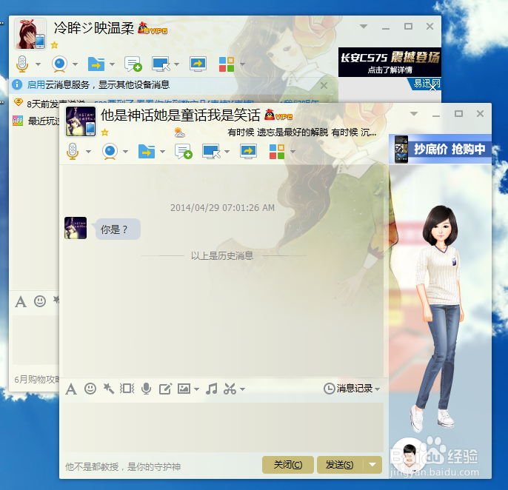This screenshot has height=490, width=508.
Task: Open front window title bar menu arrow
Action: pyautogui.click(x=414, y=114)
